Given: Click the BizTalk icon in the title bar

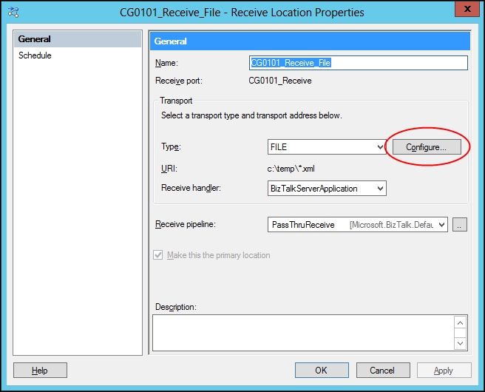Looking at the screenshot, I should coord(13,13).
